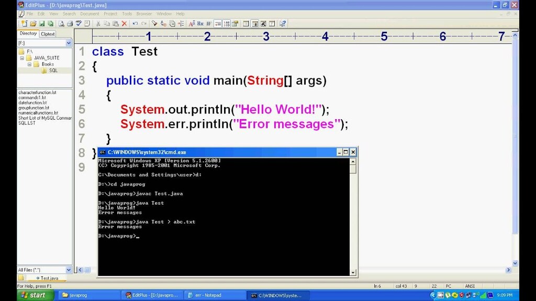Click the red Delete X icon

point(125,24)
